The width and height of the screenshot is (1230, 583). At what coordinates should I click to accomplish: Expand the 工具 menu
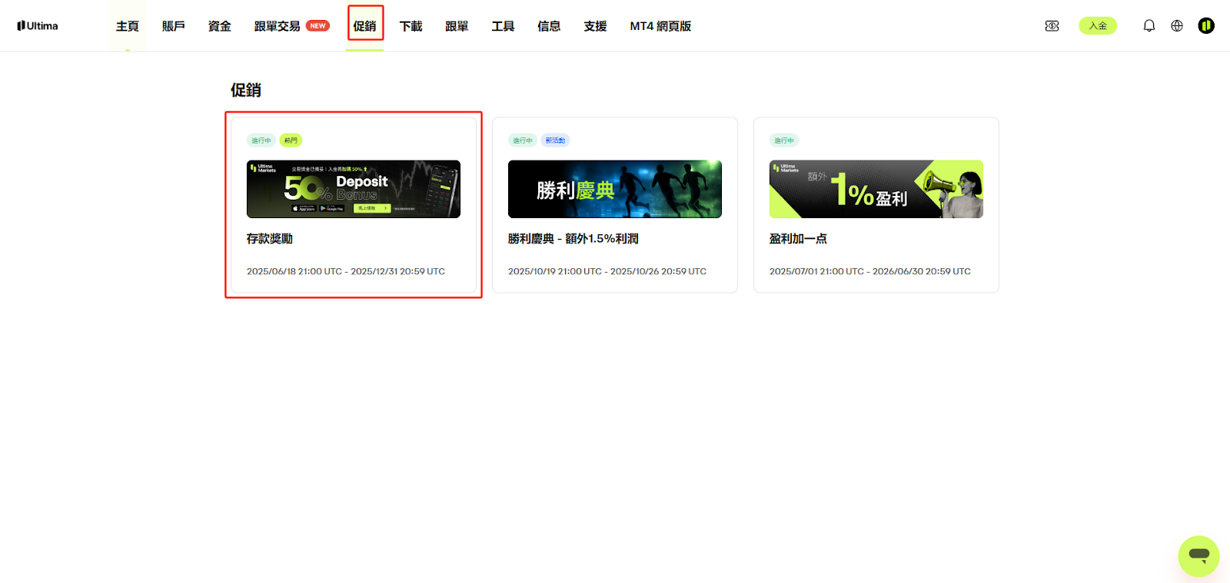[x=503, y=26]
